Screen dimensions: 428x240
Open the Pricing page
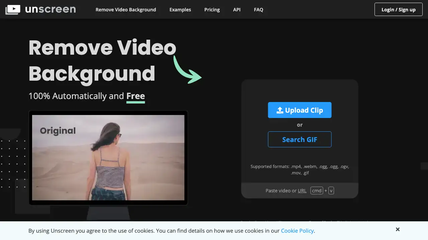click(x=212, y=10)
